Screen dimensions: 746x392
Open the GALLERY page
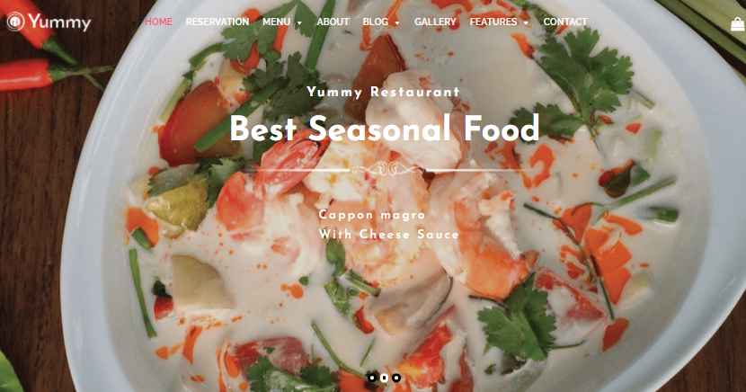point(435,22)
